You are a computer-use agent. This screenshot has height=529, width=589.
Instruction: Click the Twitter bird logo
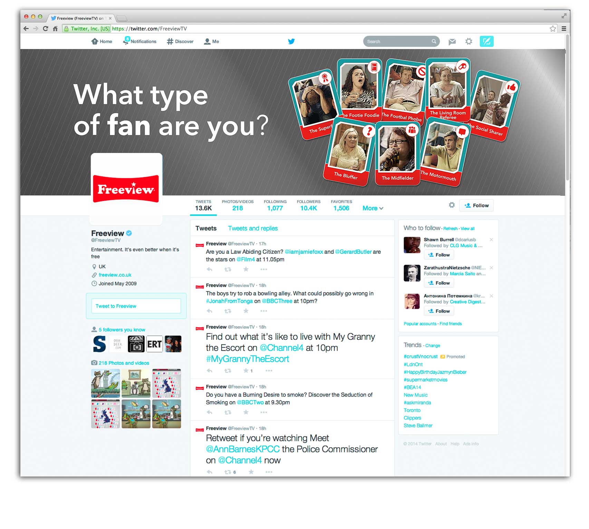click(x=291, y=41)
